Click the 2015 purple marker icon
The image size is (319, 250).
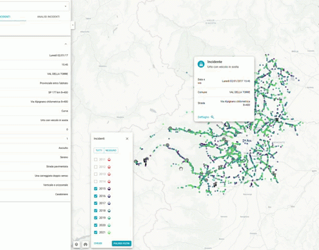tap(109, 189)
